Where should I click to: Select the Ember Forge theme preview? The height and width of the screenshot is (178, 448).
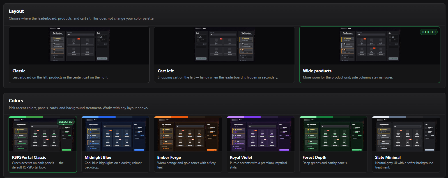click(x=188, y=135)
